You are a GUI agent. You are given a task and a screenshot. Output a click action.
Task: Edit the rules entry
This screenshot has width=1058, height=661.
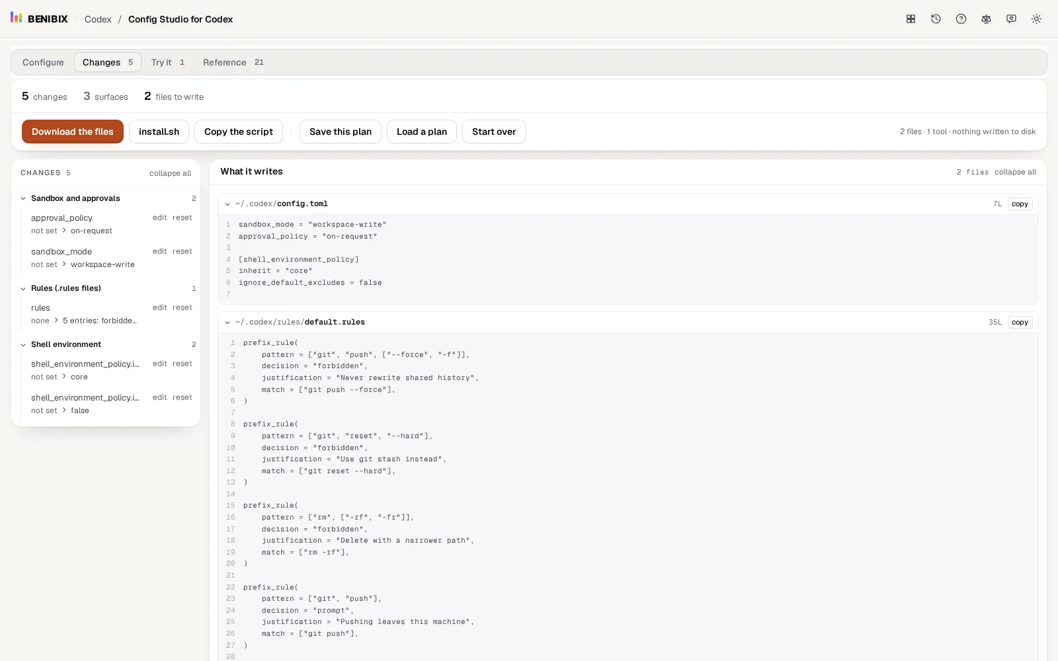point(160,307)
